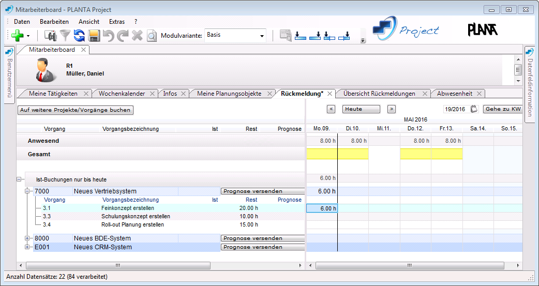Click the Gehe zu KW button

(x=503, y=109)
